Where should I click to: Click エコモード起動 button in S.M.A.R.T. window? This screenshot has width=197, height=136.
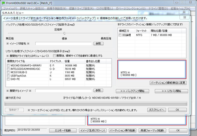(63, 130)
